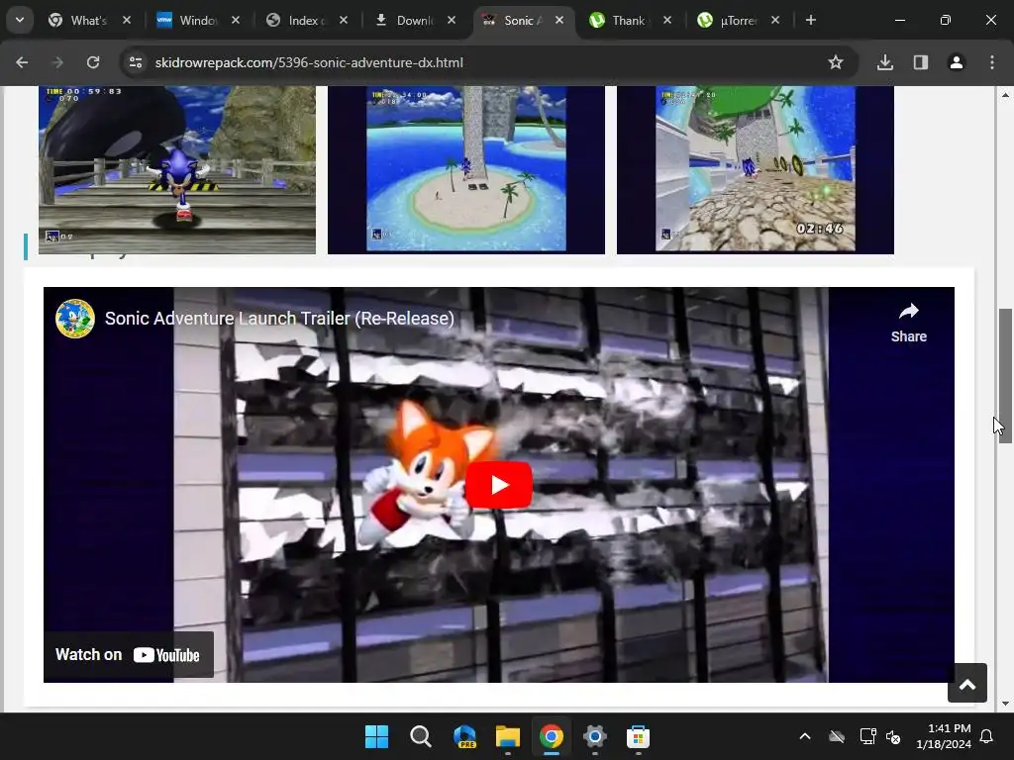Screen dimensions: 1014x760
Task: Open the Chrome downloads icon
Action: pyautogui.click(x=885, y=62)
